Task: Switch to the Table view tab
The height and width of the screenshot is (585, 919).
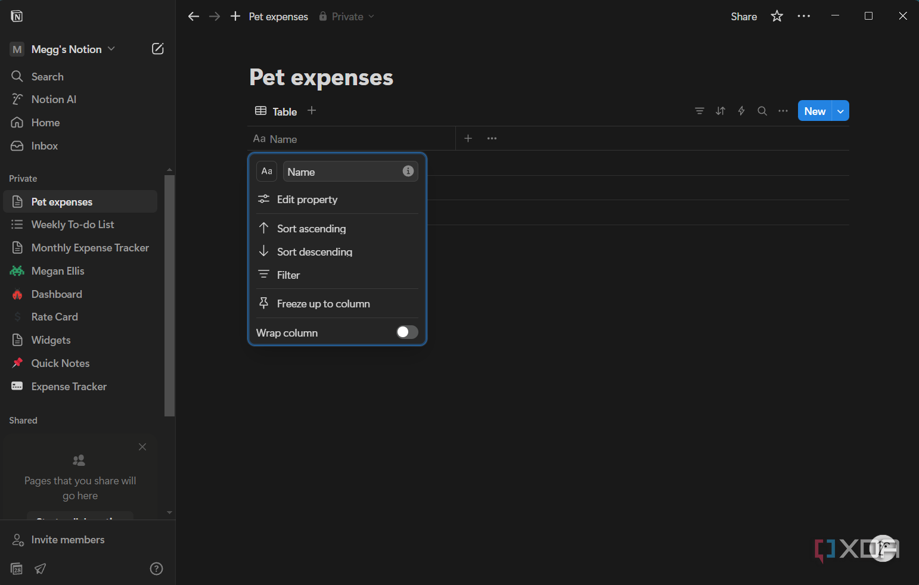Action: (x=276, y=111)
